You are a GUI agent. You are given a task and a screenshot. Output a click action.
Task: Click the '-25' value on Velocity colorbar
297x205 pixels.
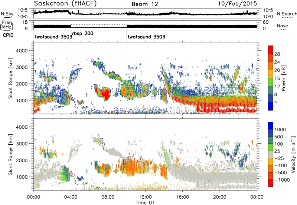[x=279, y=158]
